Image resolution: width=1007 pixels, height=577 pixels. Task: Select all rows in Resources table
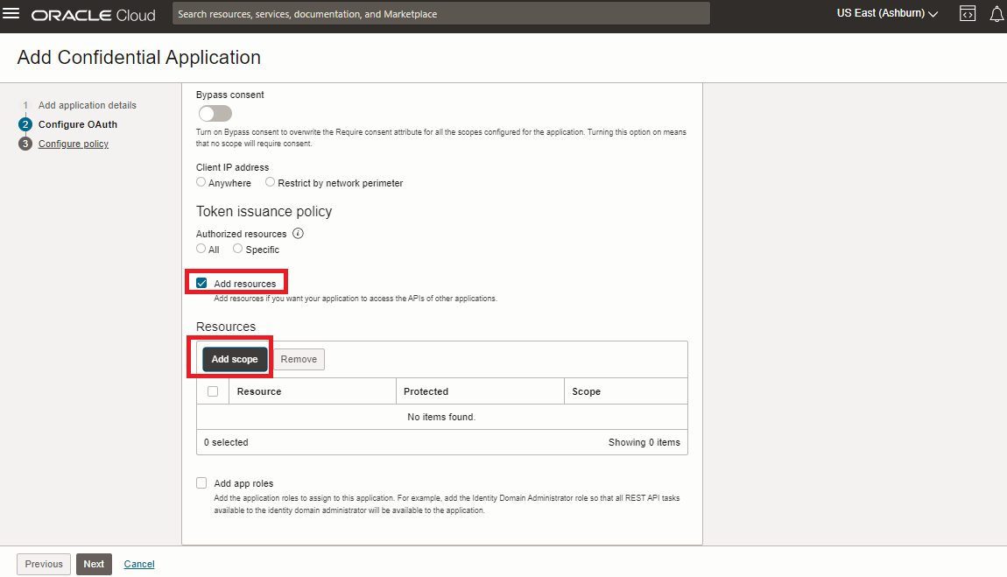[x=213, y=391]
